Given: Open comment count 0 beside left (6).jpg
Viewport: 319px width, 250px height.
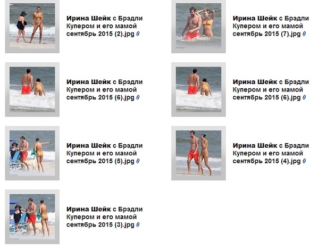Looking at the screenshot, I should pyautogui.click(x=138, y=97).
